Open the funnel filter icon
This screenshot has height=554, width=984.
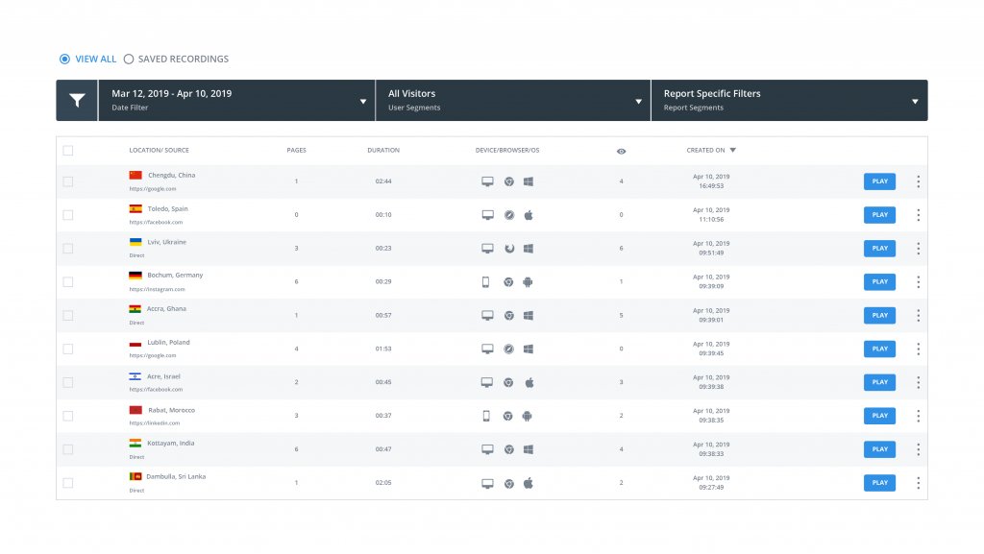coord(77,100)
